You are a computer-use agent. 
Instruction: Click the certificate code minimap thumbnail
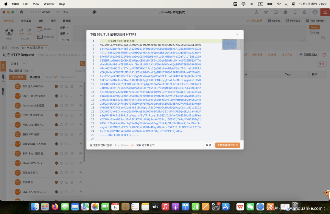[229, 44]
